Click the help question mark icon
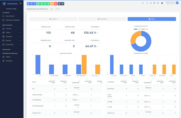181x118 pixels. 162,3
